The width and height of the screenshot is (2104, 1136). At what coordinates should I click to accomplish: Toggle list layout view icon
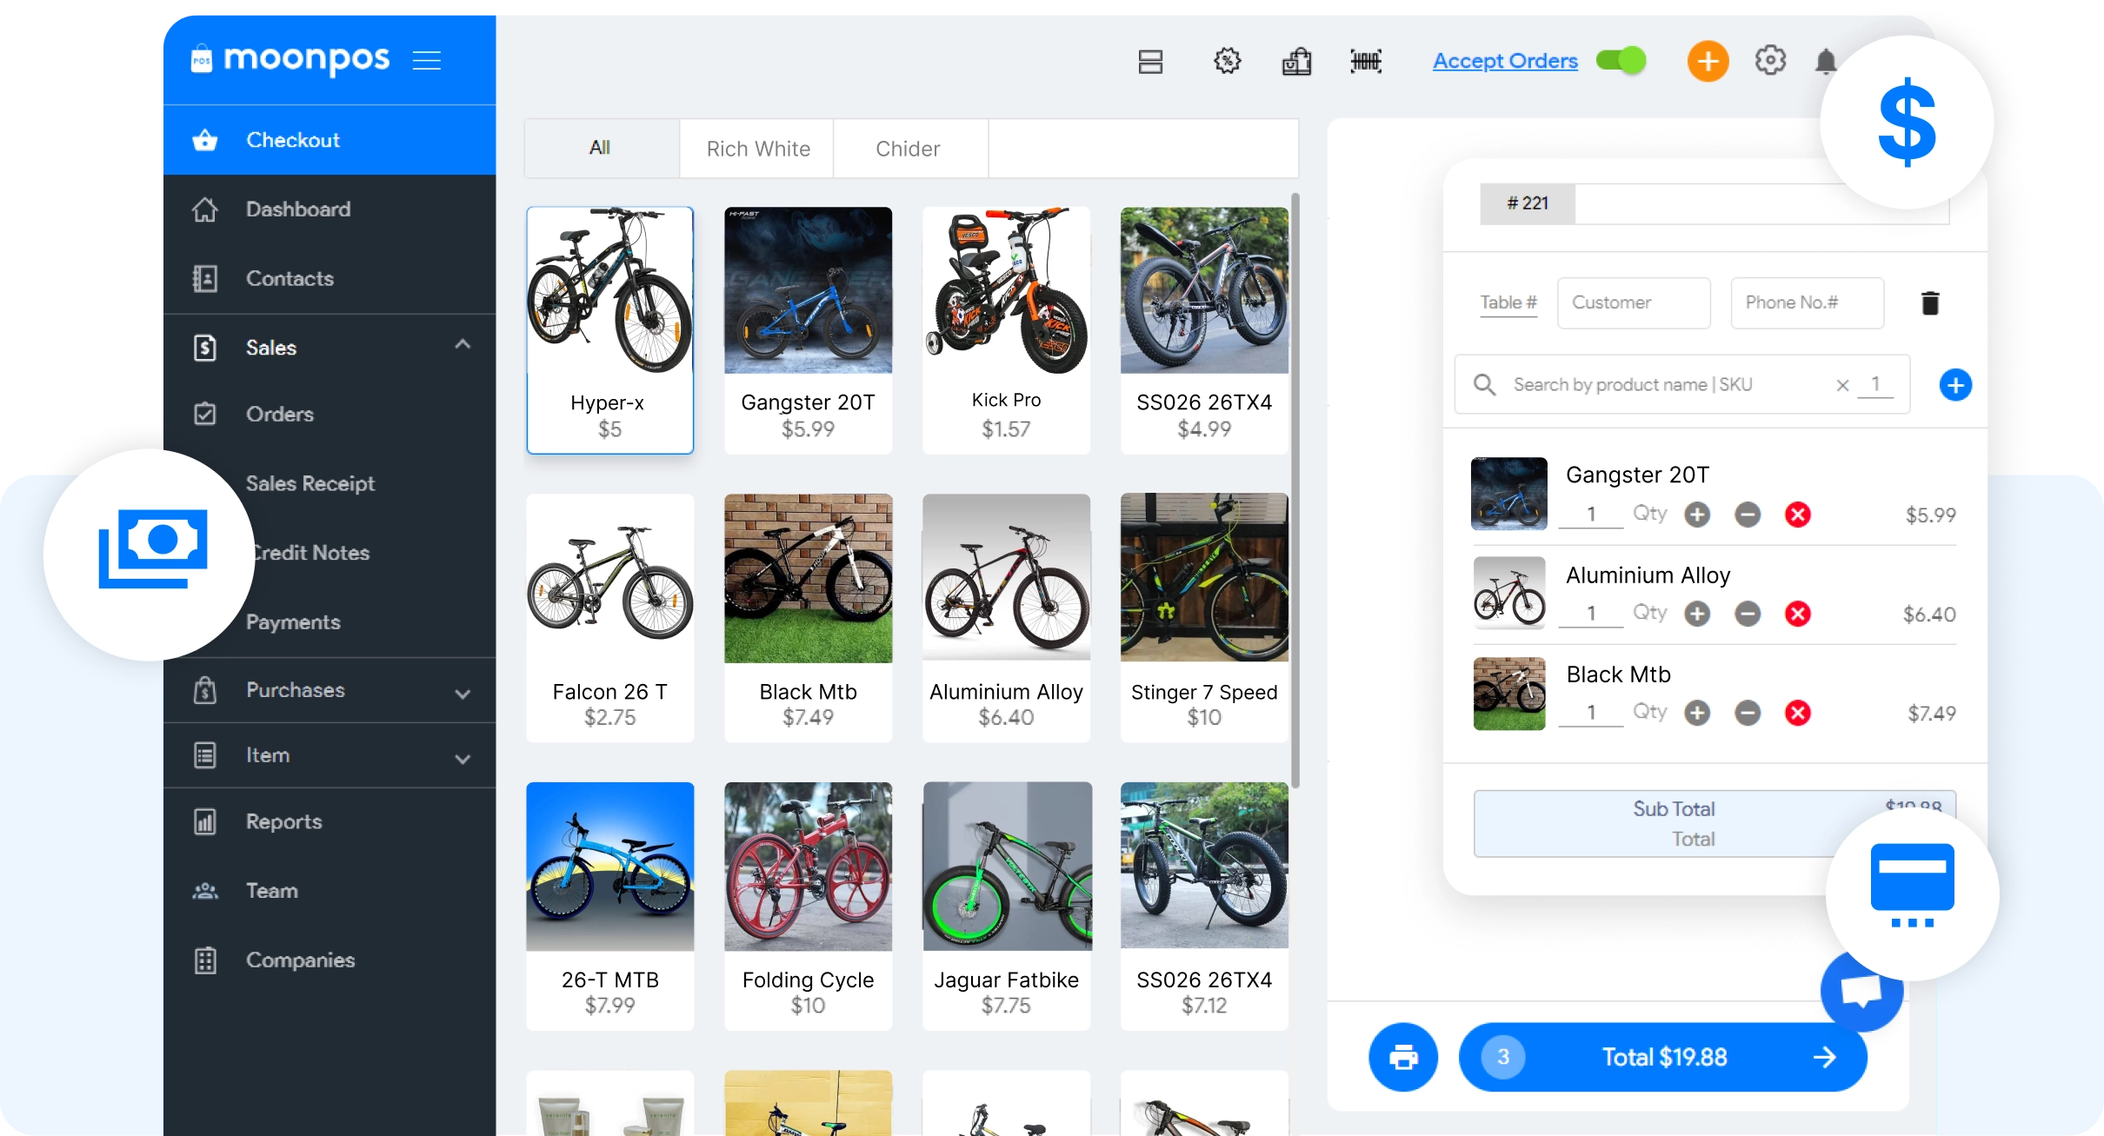click(x=1150, y=62)
